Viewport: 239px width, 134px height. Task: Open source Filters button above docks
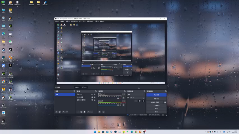coord(85,87)
